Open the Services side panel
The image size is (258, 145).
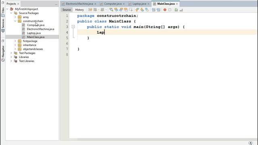point(3,25)
